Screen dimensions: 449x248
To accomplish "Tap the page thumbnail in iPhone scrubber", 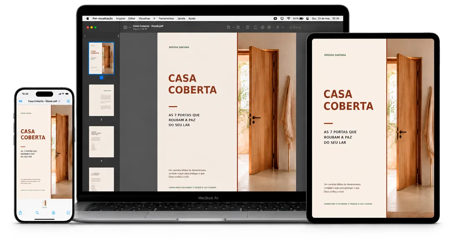I will [44, 203].
